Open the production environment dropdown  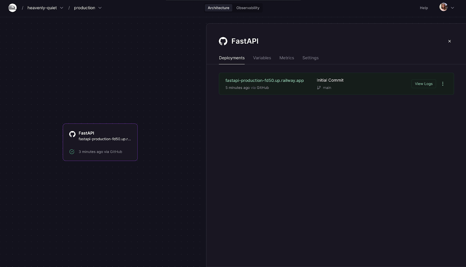pyautogui.click(x=100, y=8)
